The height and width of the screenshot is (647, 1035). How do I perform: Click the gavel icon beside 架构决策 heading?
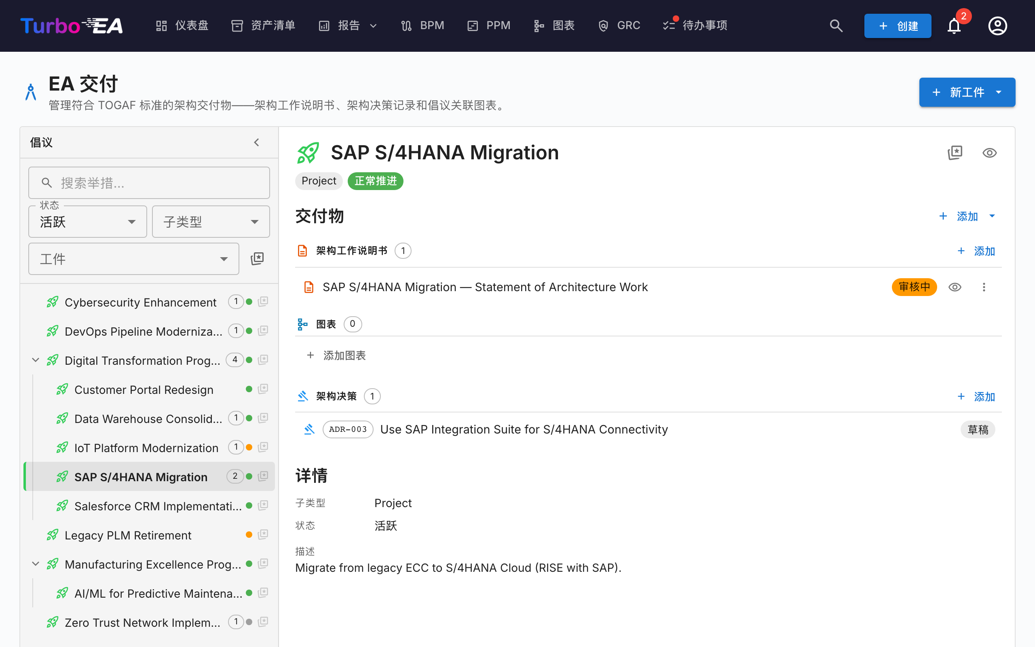click(x=302, y=396)
